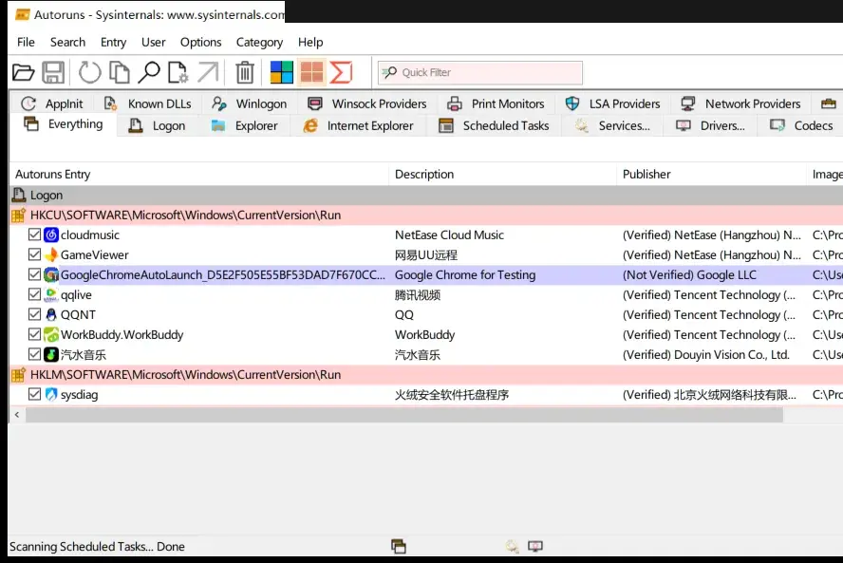Open the Category menu
This screenshot has width=843, height=563.
[259, 42]
